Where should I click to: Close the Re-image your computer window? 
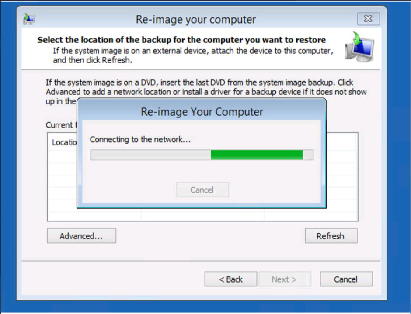click(x=368, y=19)
